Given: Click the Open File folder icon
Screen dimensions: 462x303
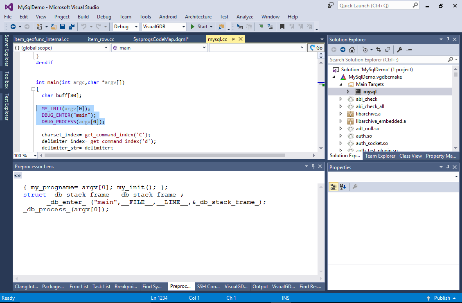Looking at the screenshot, I should [x=53, y=27].
